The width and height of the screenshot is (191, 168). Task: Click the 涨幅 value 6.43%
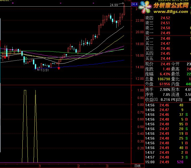[165, 74]
